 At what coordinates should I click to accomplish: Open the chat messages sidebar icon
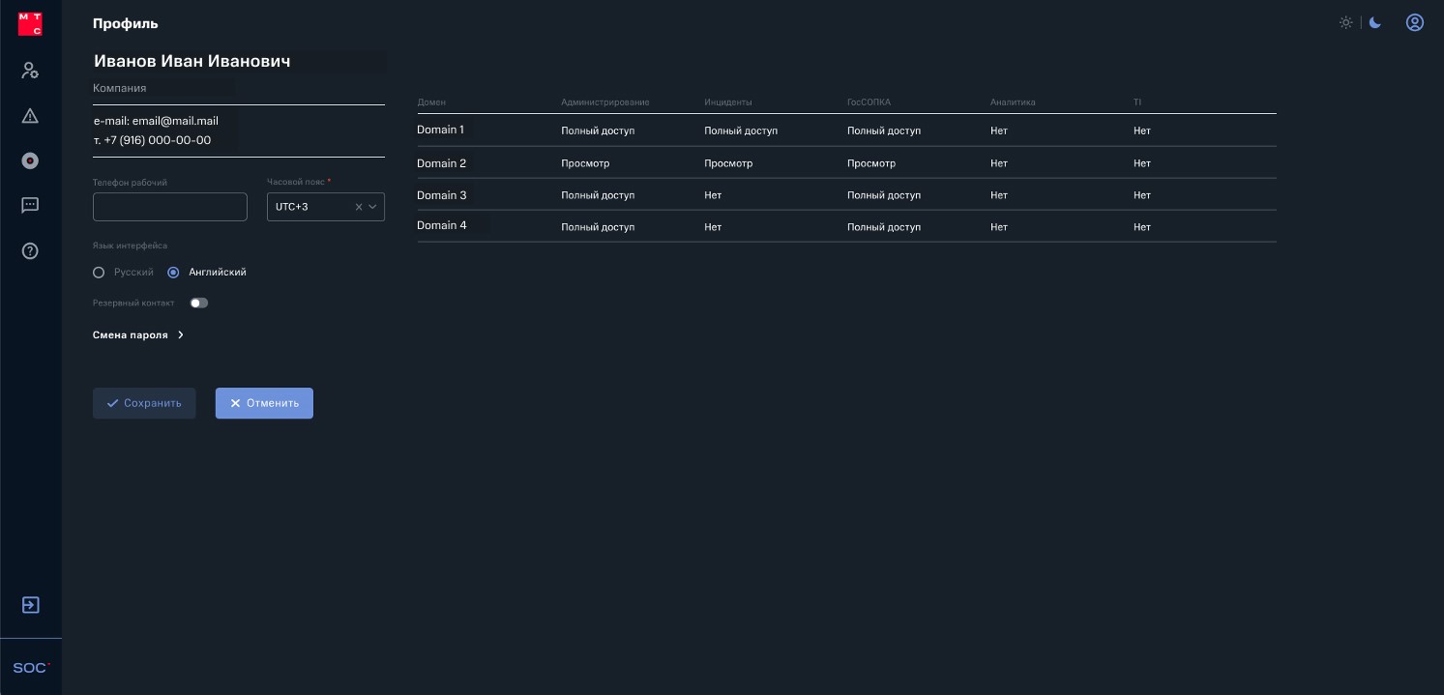coord(30,205)
